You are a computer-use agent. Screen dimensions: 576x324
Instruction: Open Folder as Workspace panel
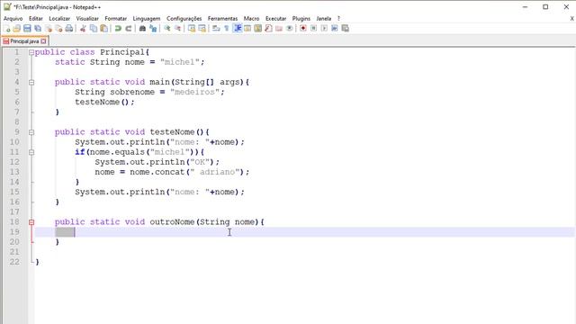(279, 28)
